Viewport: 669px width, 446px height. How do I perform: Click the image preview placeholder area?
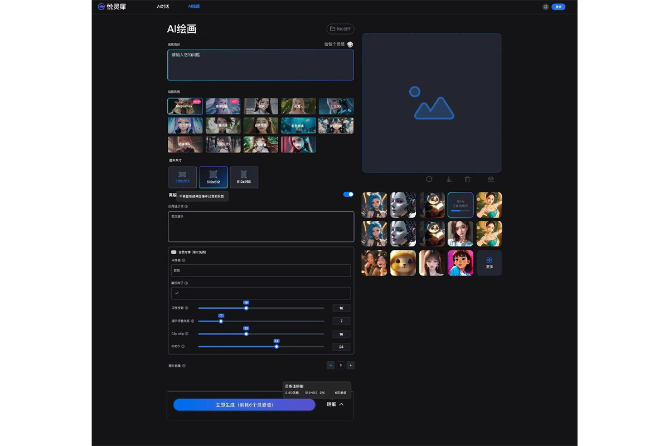click(432, 103)
